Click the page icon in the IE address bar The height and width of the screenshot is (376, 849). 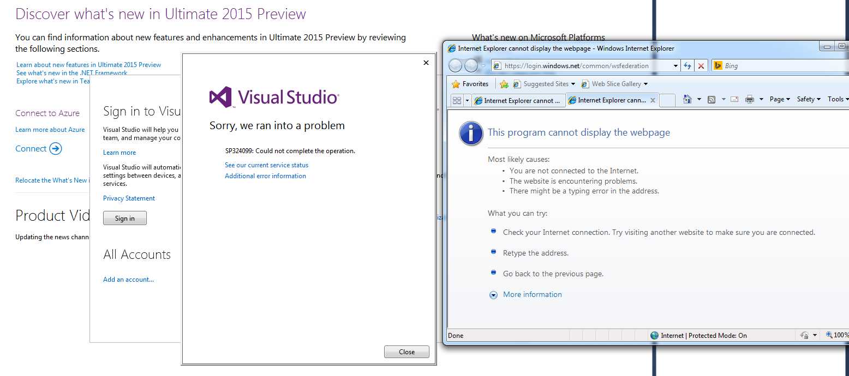(x=497, y=66)
